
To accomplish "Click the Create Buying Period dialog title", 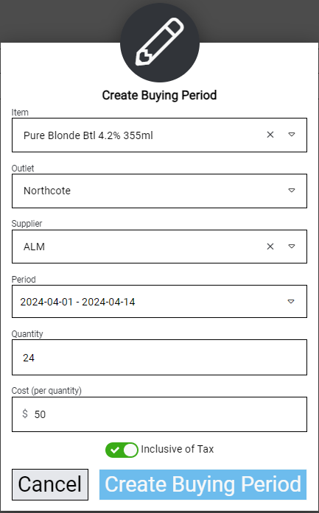I will click(x=159, y=95).
